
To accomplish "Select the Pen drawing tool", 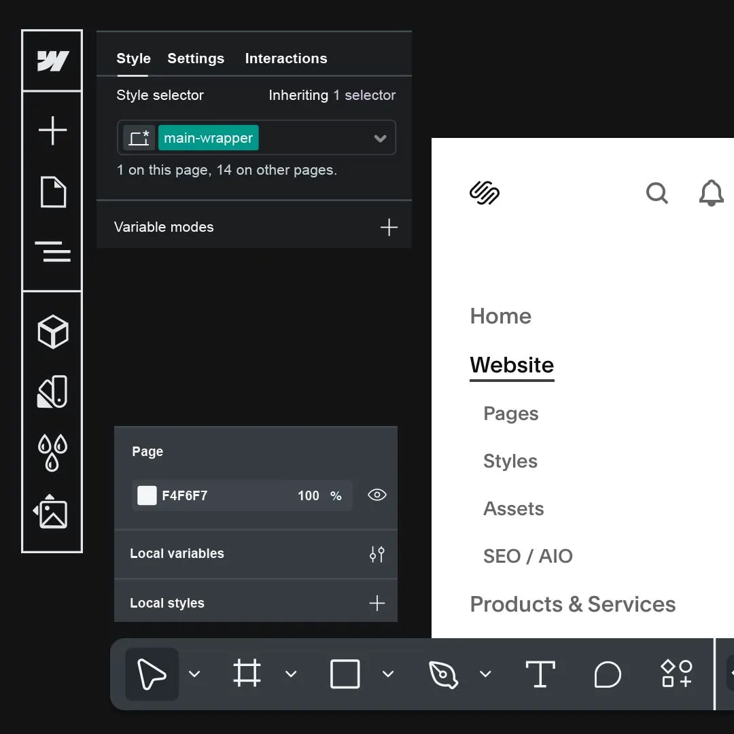I will coord(443,674).
